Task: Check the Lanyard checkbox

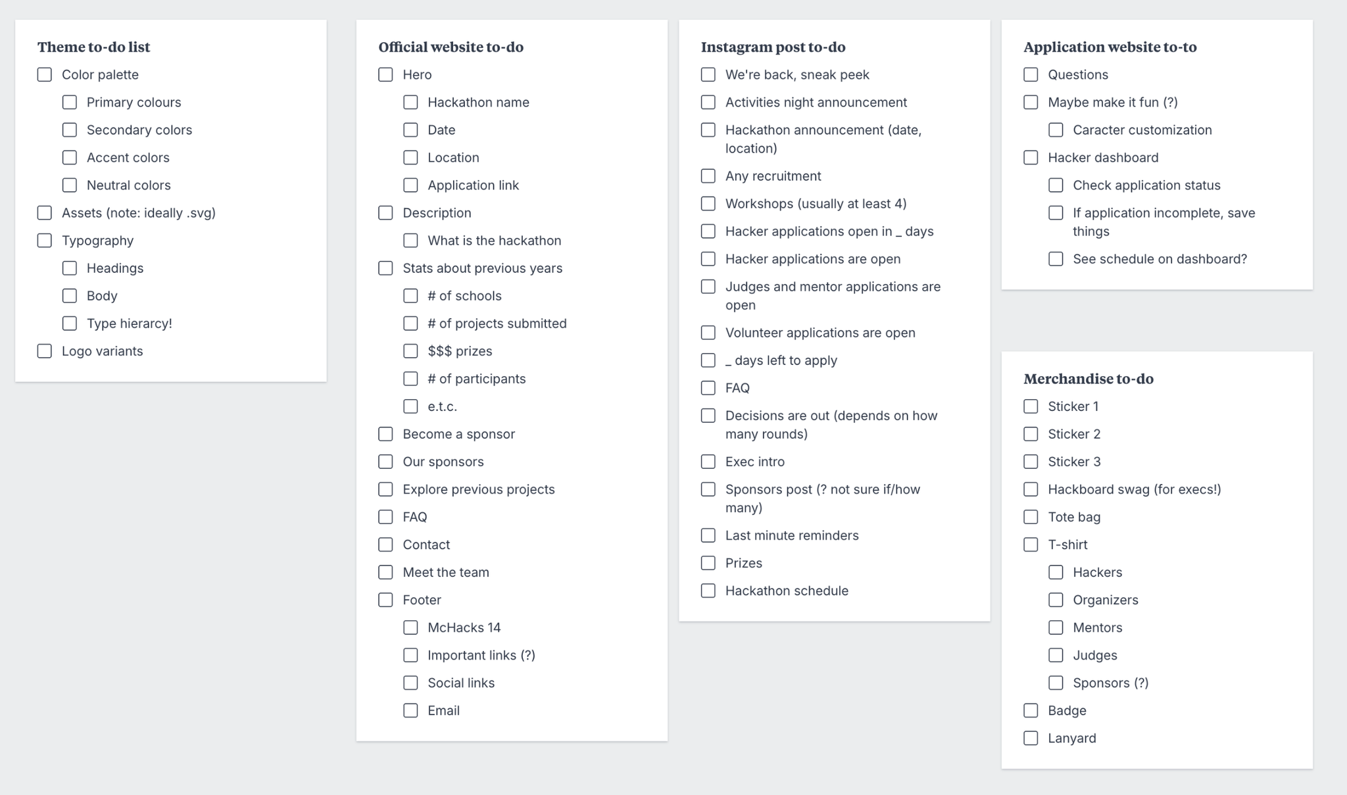Action: coord(1031,738)
